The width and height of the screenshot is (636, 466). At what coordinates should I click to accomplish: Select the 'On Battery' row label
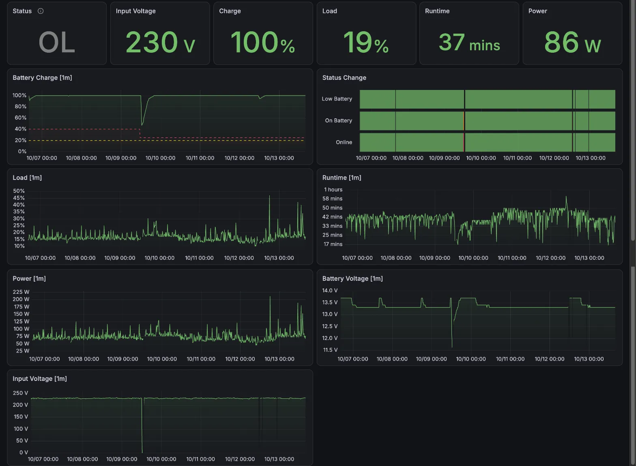[339, 120]
